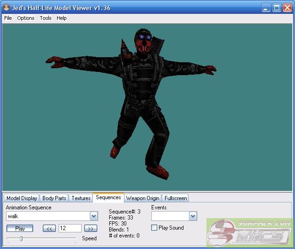Switch to the Model Display tab

click(22, 198)
